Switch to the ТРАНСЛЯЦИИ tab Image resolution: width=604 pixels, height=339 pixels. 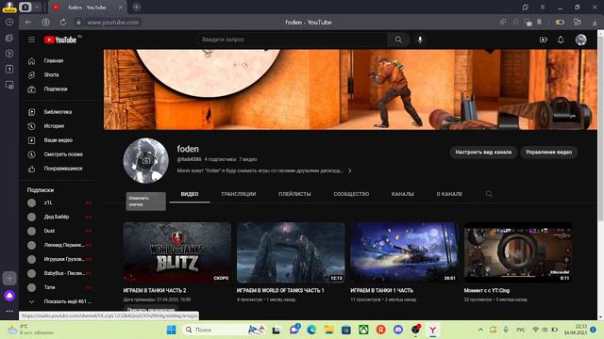(239, 194)
